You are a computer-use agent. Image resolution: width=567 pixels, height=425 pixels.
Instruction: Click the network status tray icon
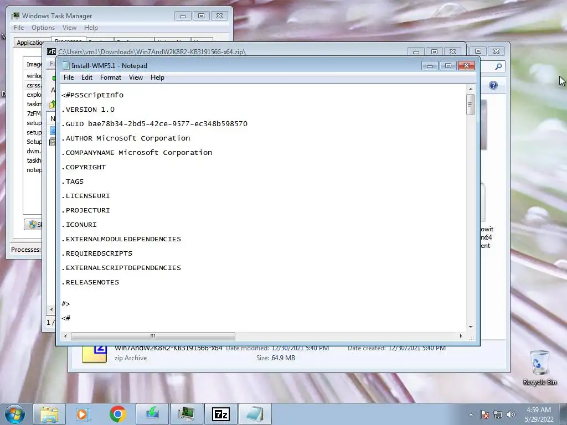point(498,414)
